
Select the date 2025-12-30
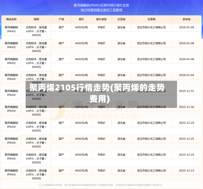pos(186,107)
